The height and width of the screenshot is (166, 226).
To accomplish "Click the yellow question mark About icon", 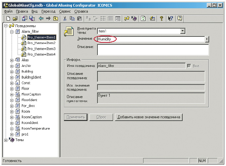I will click(x=161, y=19).
